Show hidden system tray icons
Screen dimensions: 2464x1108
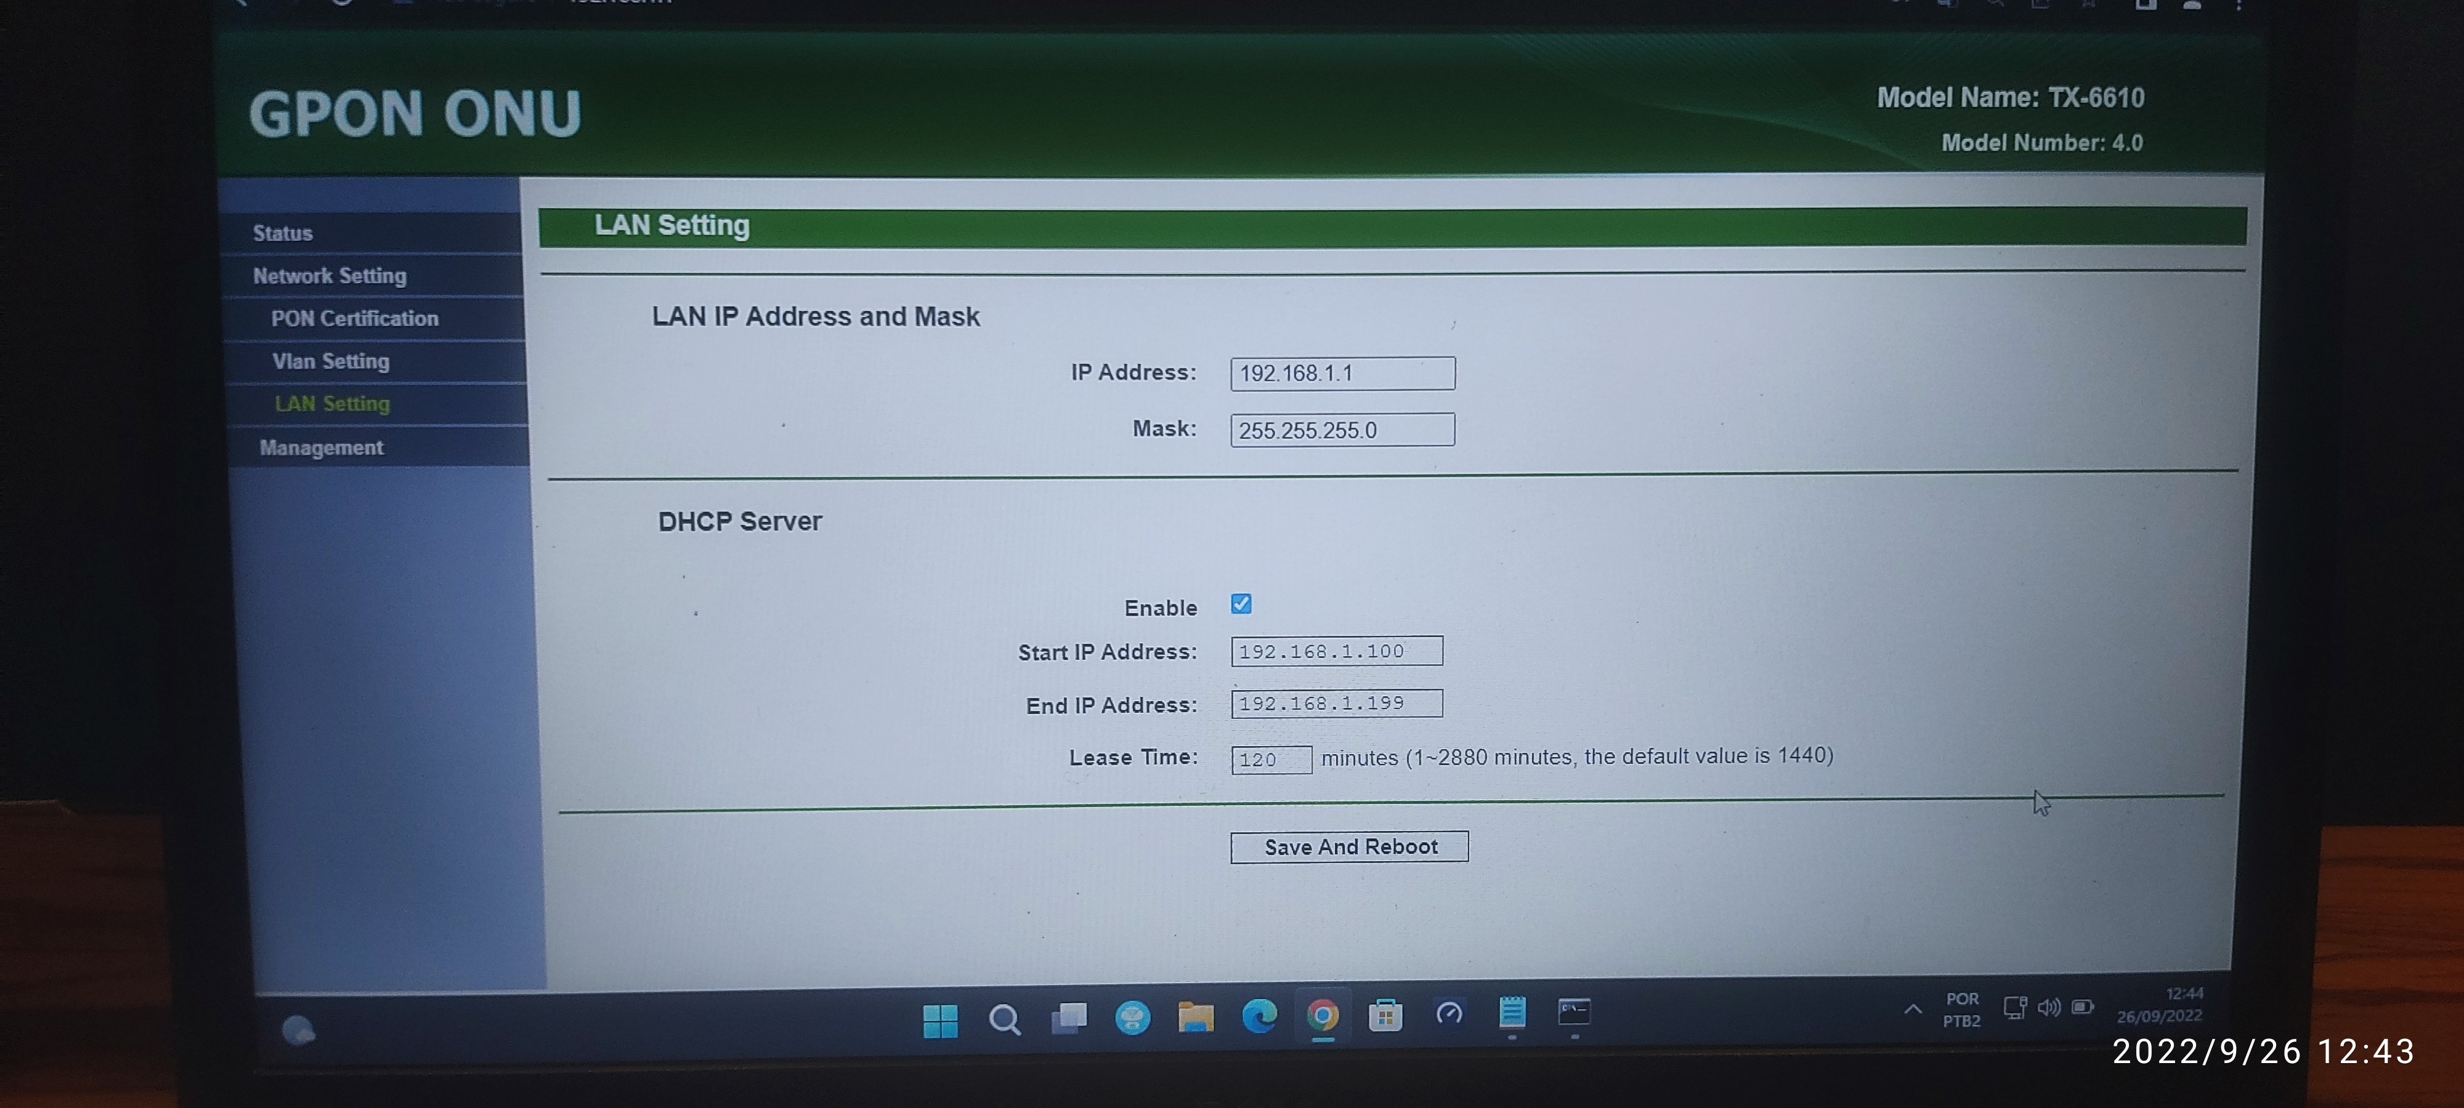coord(1912,1010)
